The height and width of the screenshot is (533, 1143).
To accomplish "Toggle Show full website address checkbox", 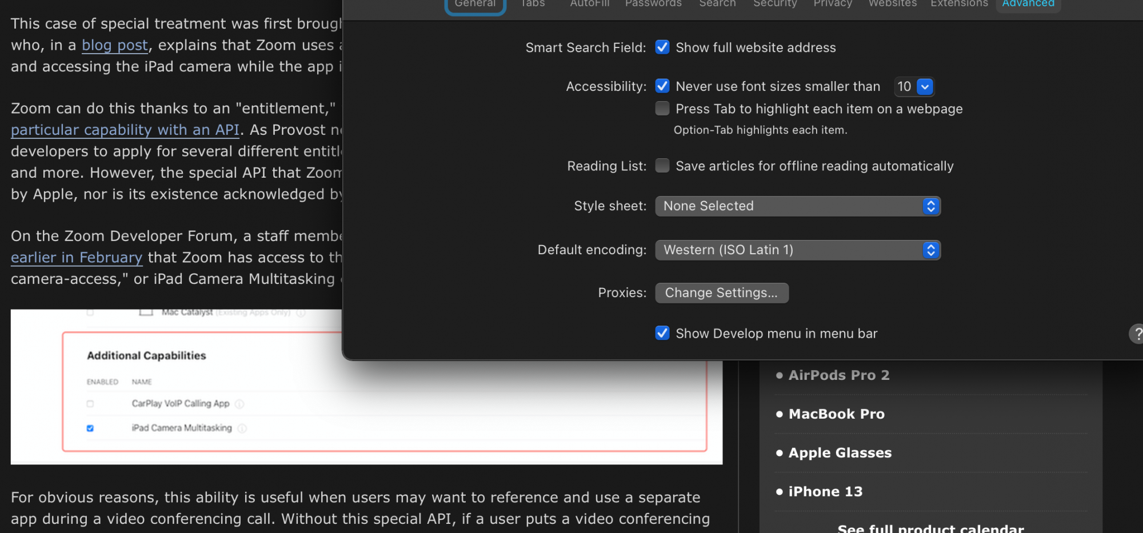I will (x=662, y=47).
